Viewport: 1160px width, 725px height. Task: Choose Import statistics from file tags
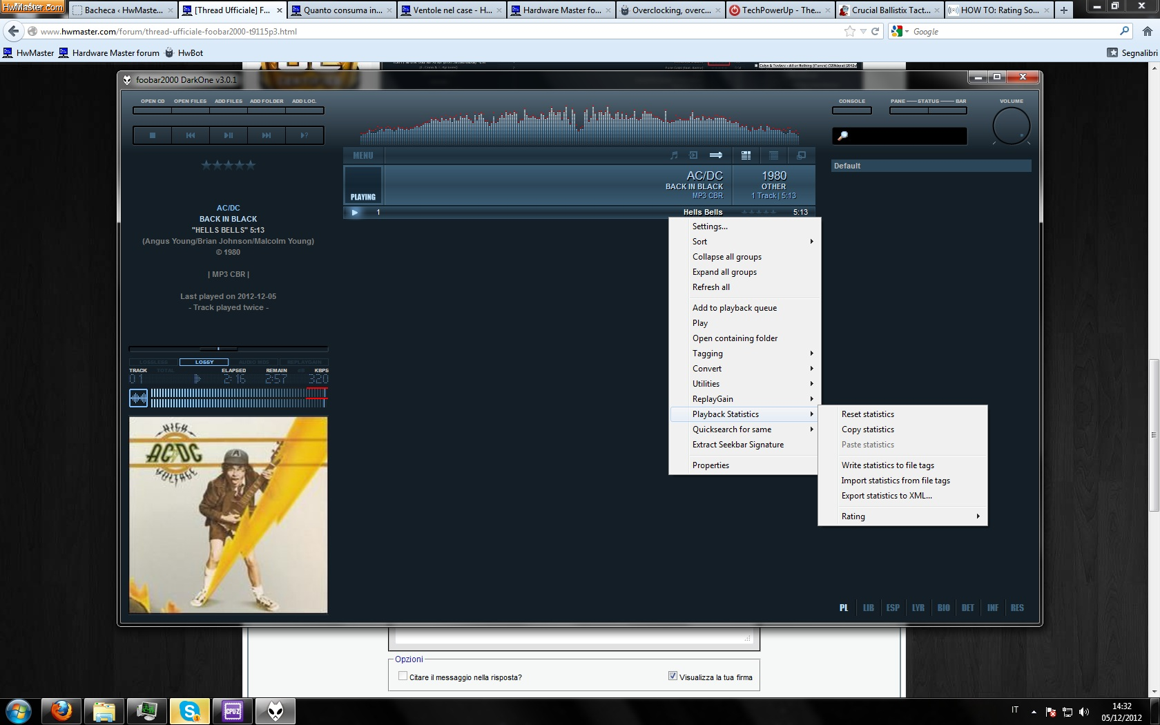tap(902, 481)
